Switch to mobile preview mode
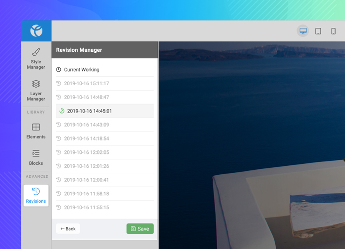 334,31
